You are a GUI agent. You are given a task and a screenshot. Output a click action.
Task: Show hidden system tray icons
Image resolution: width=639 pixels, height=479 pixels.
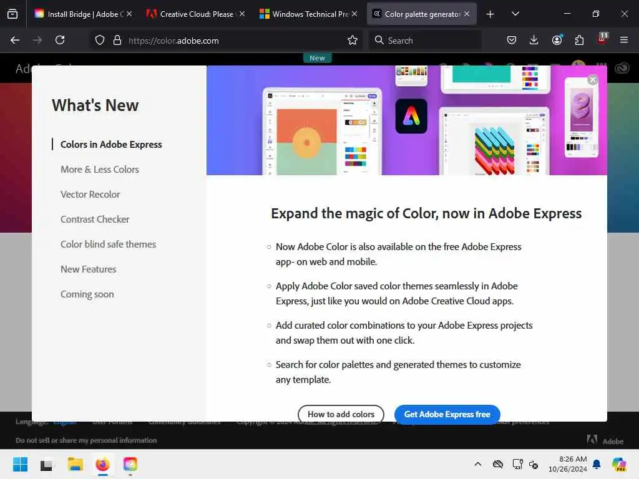tap(478, 464)
